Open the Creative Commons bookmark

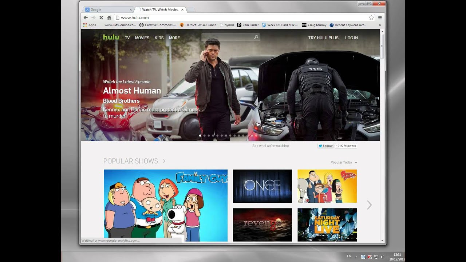[x=158, y=25]
